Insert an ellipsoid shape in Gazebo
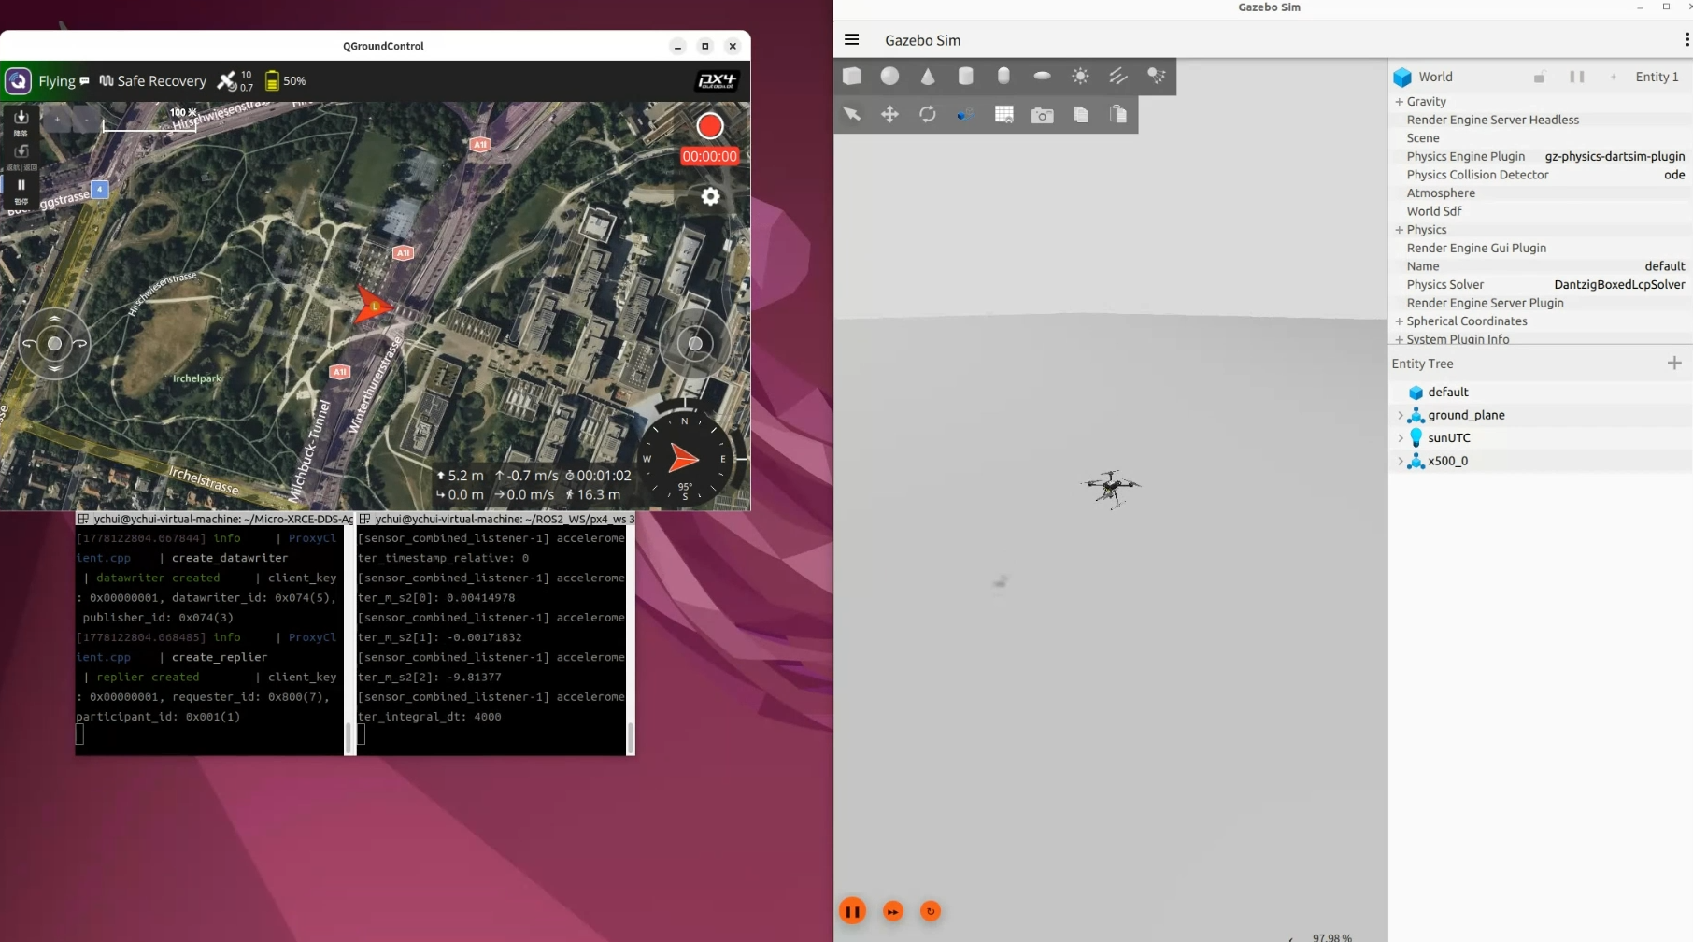The width and height of the screenshot is (1693, 942). [x=1042, y=77]
